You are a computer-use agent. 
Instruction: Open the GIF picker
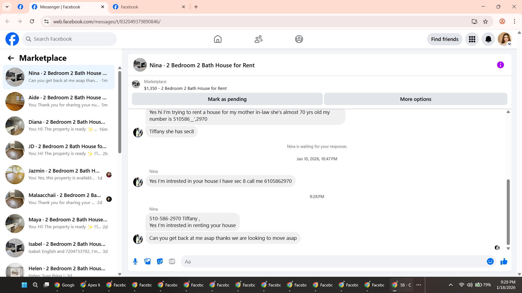(x=172, y=262)
